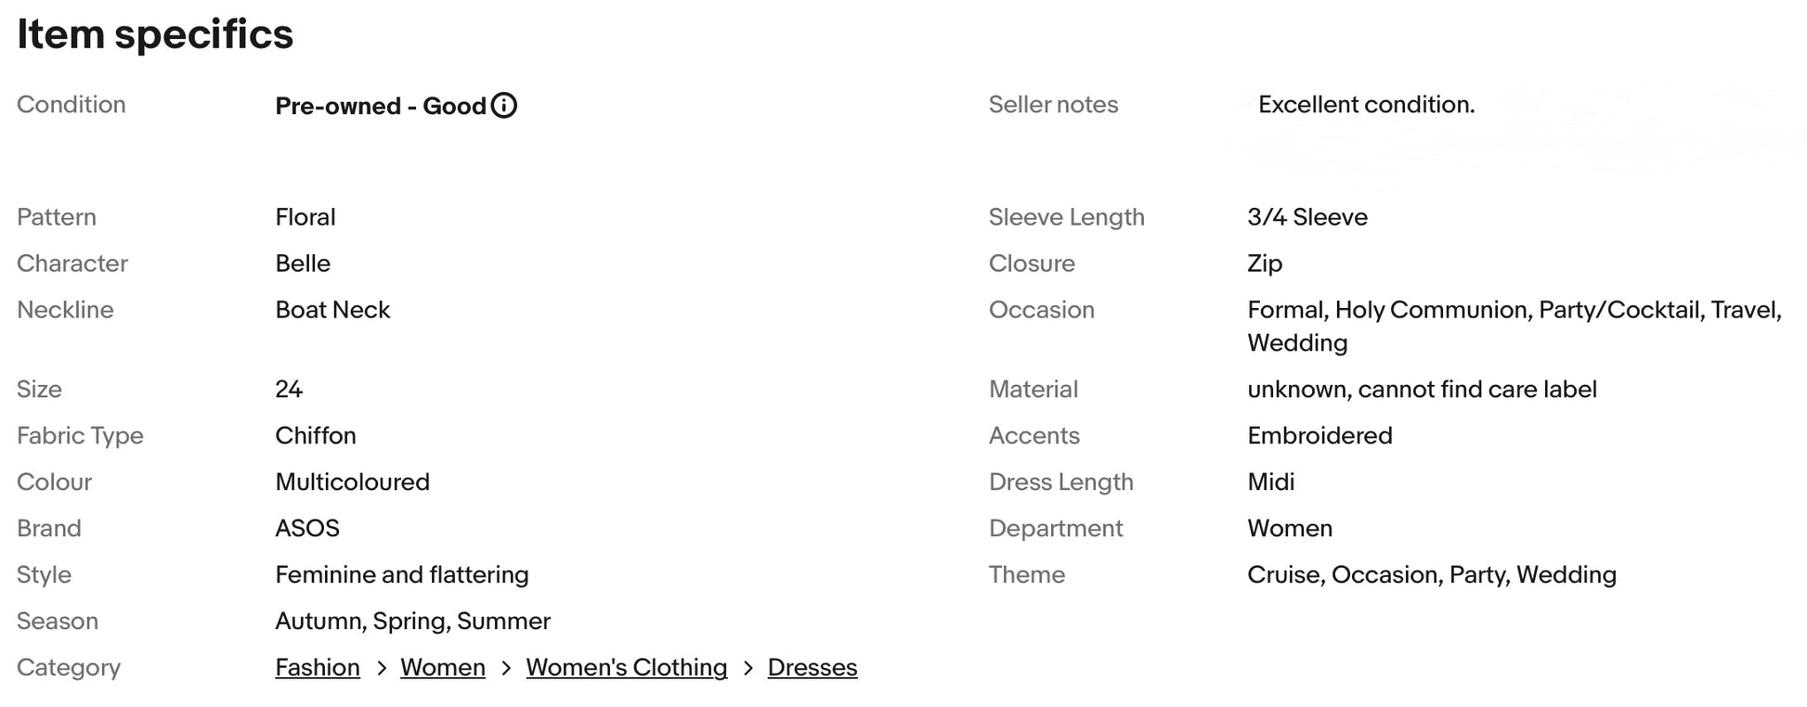Select the Pre-owned - Good condition text

click(380, 106)
